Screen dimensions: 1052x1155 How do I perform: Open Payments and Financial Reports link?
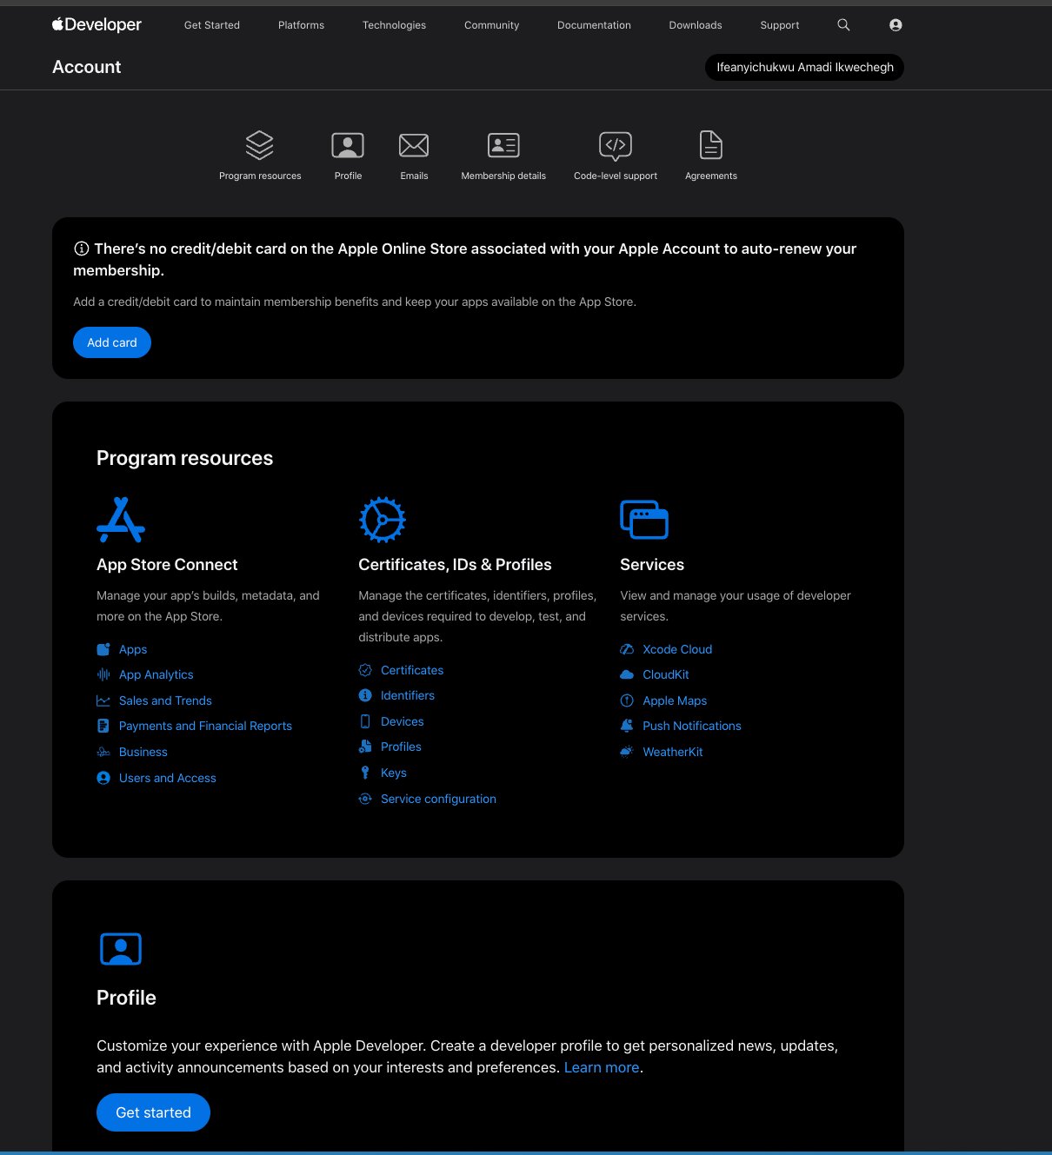pos(205,726)
